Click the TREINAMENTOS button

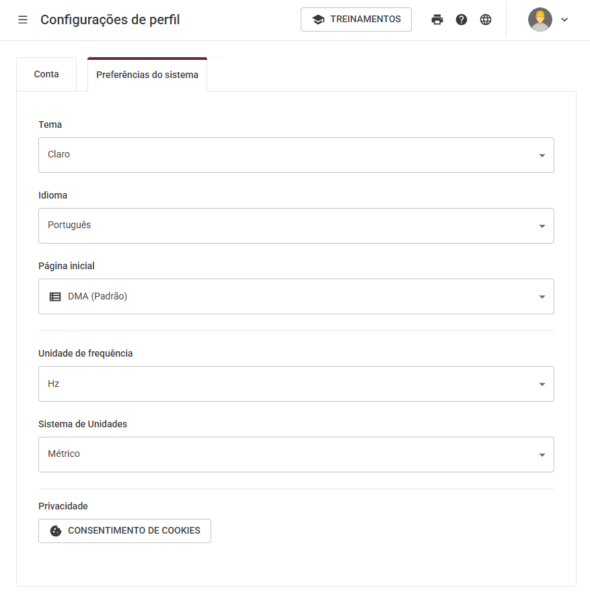[356, 20]
